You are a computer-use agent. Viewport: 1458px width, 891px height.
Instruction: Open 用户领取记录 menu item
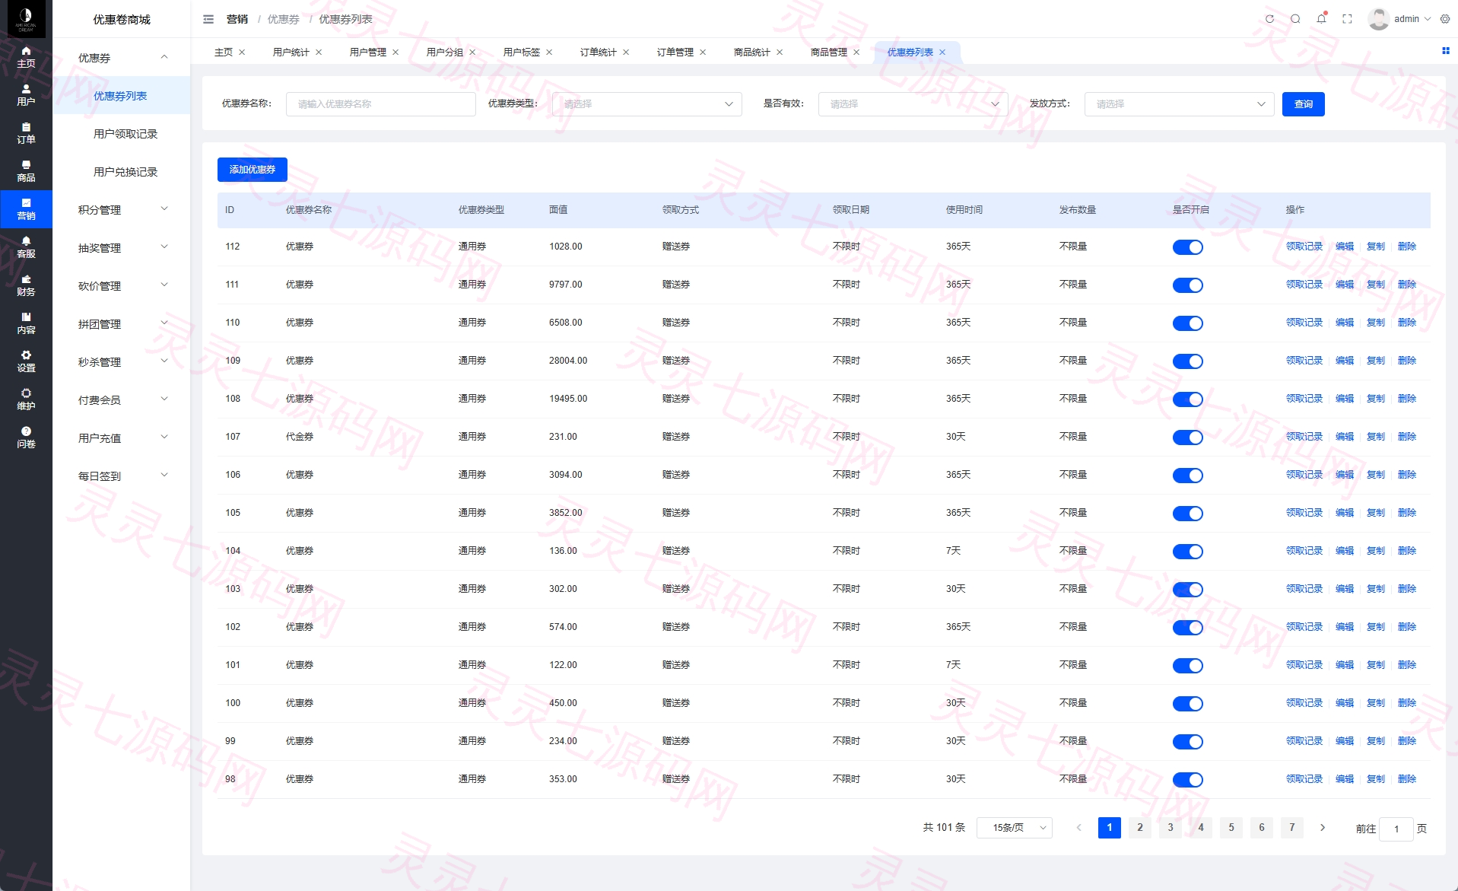tap(125, 134)
